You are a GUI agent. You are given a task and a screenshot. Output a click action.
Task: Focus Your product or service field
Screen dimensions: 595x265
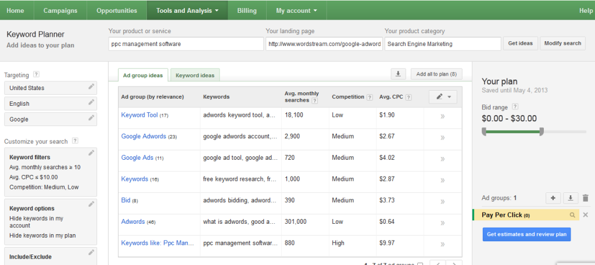186,44
